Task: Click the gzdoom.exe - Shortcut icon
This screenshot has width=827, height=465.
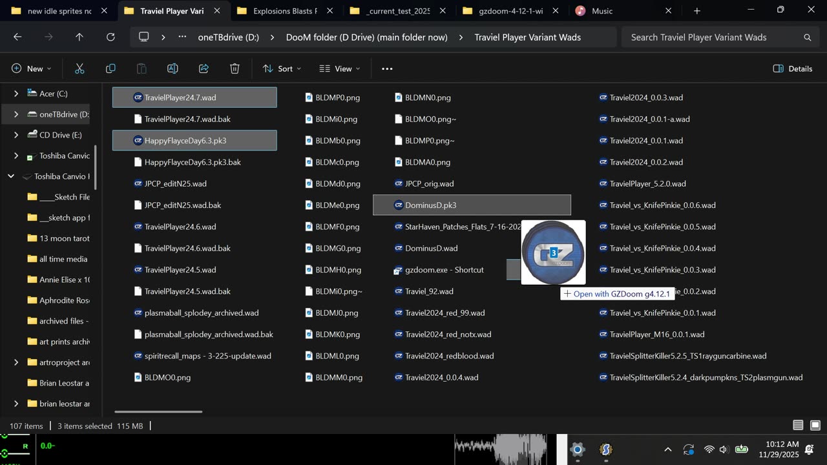Action: tap(399, 270)
